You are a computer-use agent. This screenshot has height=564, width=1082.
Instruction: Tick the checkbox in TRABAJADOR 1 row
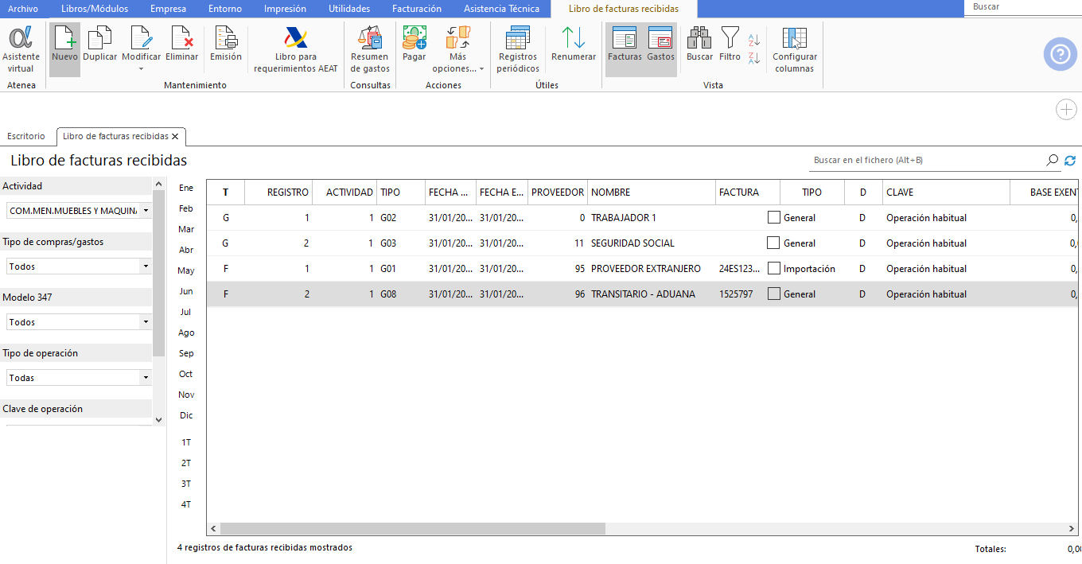click(773, 217)
